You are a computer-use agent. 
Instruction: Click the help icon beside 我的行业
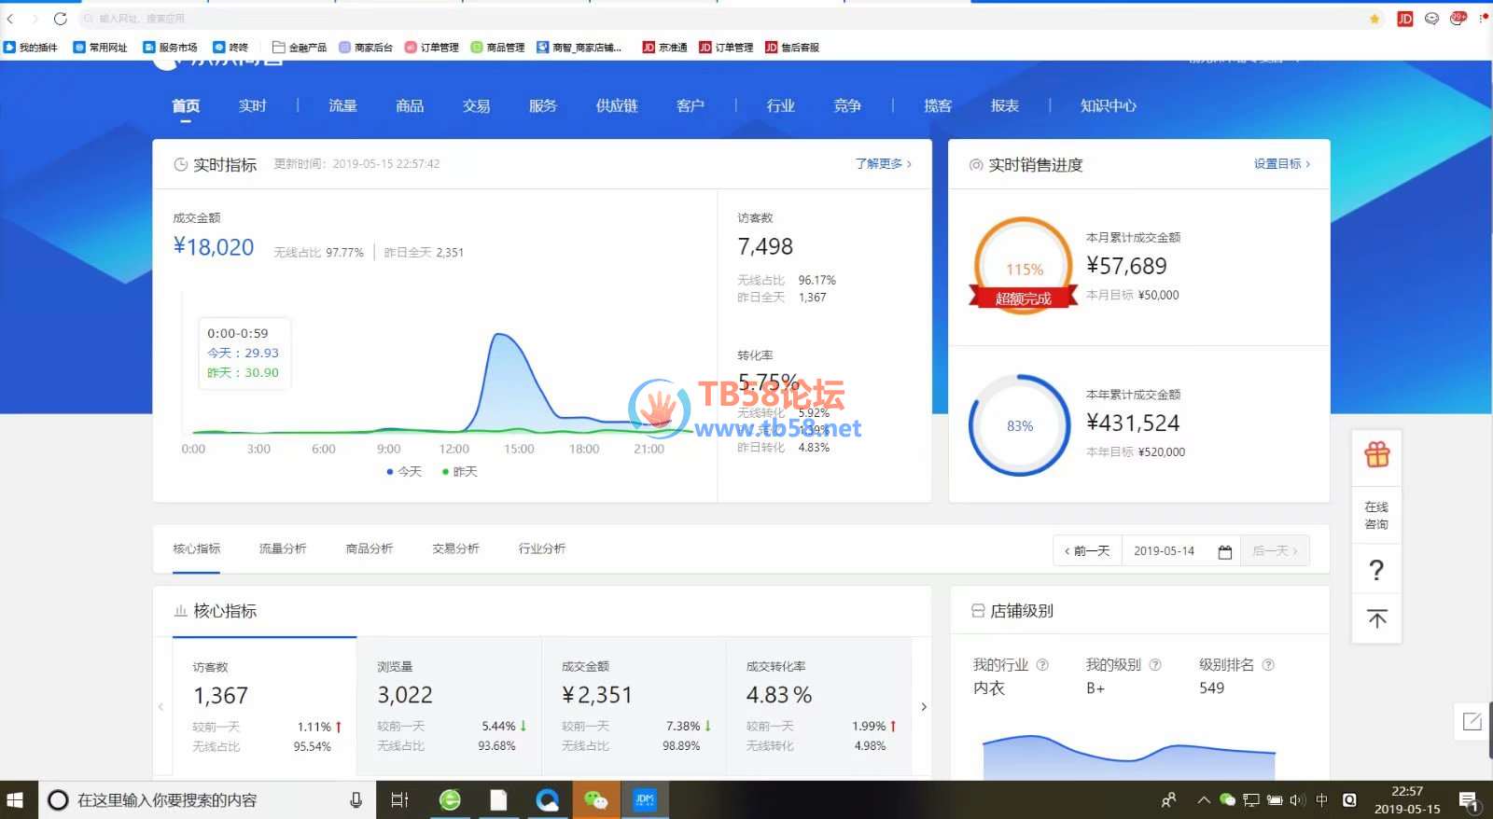point(1042,665)
